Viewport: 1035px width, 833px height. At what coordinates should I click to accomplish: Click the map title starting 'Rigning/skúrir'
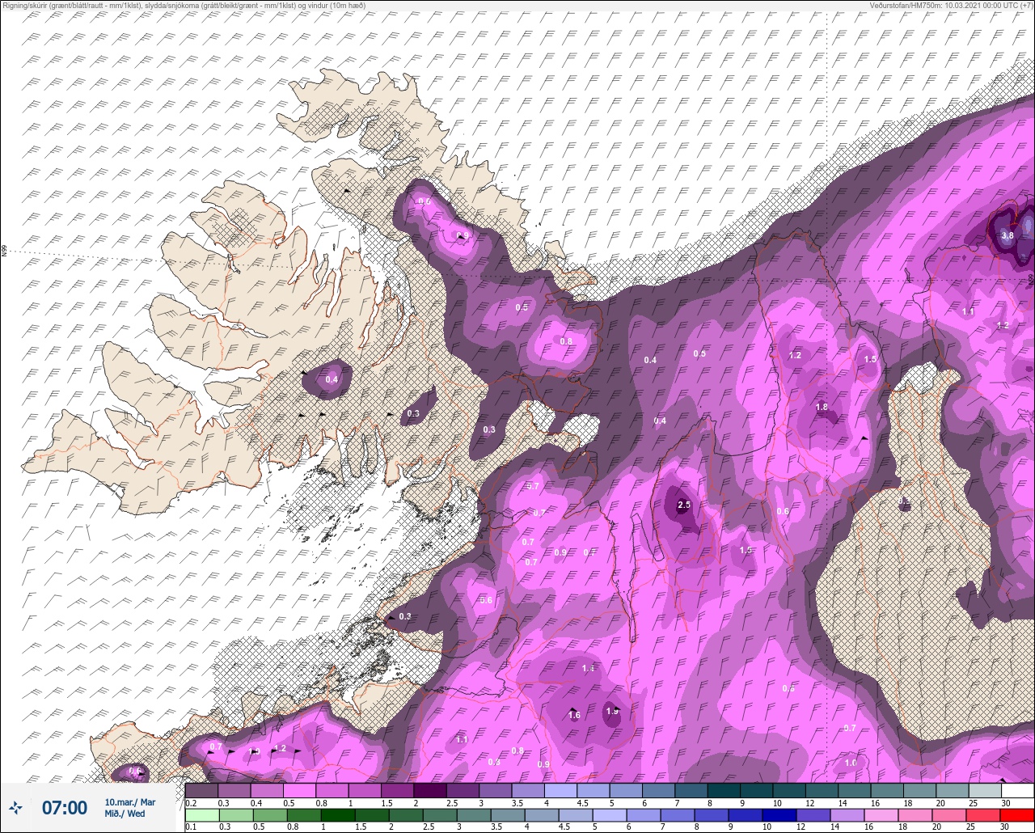click(184, 6)
